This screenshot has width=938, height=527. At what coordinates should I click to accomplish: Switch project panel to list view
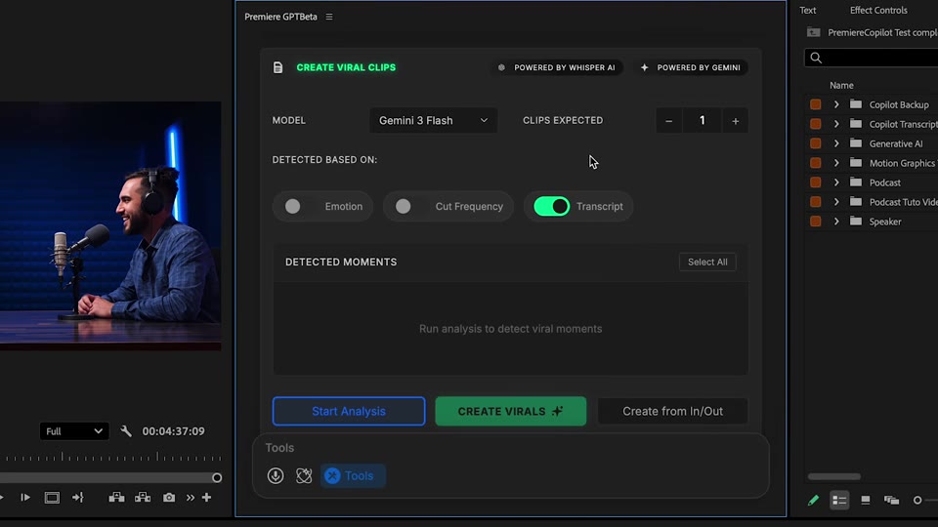[839, 500]
